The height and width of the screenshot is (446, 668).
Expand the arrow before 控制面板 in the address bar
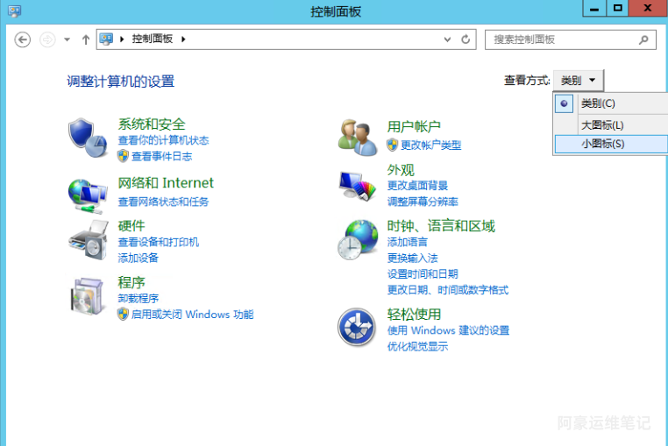point(122,39)
